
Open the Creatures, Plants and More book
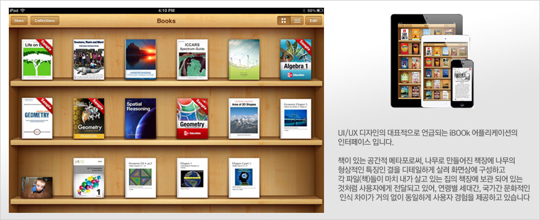click(89, 59)
